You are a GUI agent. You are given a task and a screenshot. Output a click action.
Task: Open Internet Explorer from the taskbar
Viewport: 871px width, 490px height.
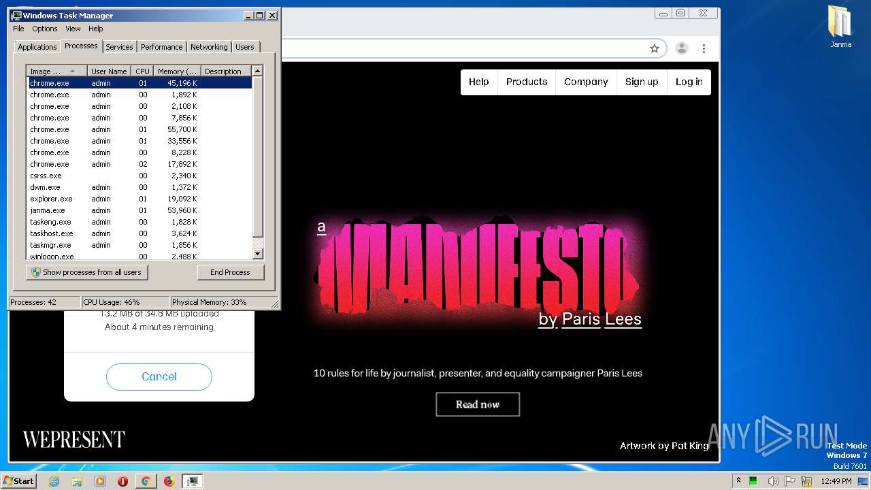point(54,481)
